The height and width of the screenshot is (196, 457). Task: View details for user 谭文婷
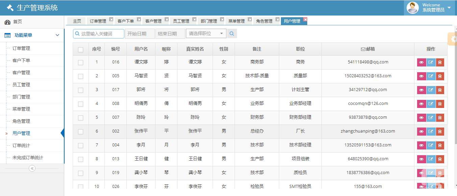click(x=421, y=62)
